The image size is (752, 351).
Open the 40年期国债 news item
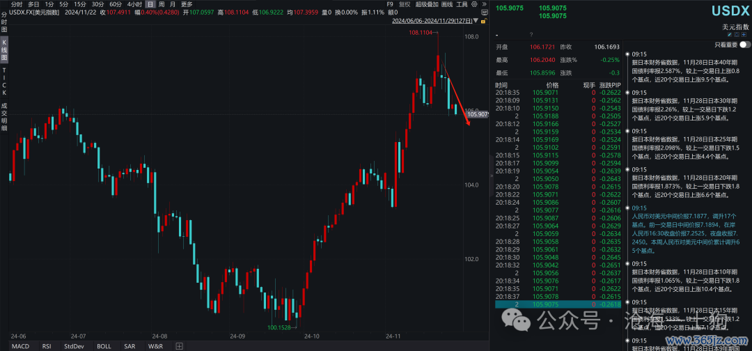[x=687, y=67]
